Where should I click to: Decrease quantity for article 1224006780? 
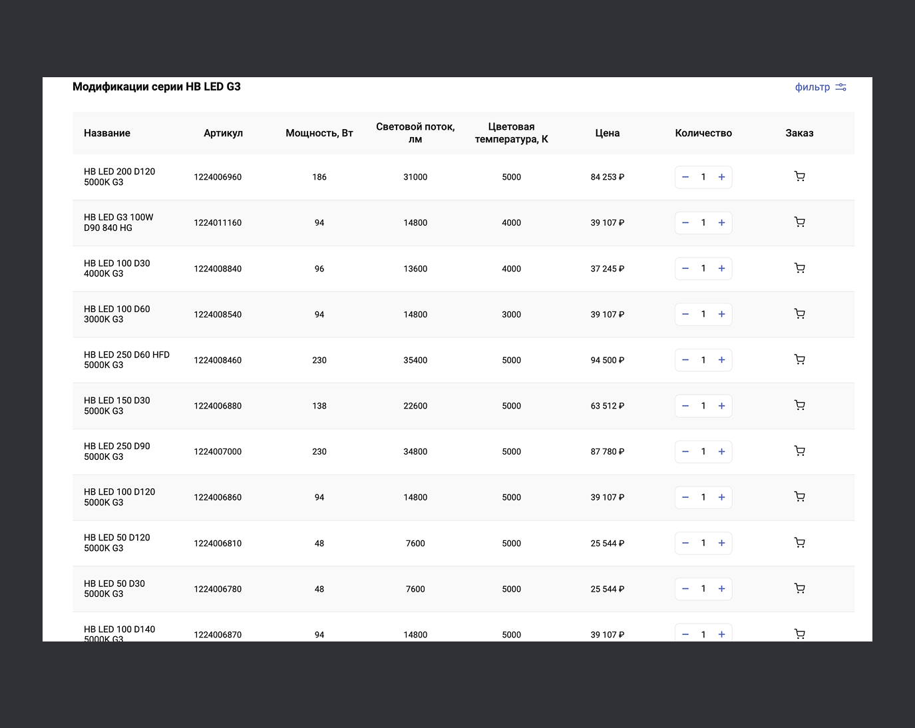tap(685, 589)
